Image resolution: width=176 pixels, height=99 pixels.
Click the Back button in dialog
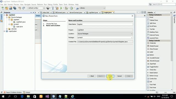[x=92, y=76]
